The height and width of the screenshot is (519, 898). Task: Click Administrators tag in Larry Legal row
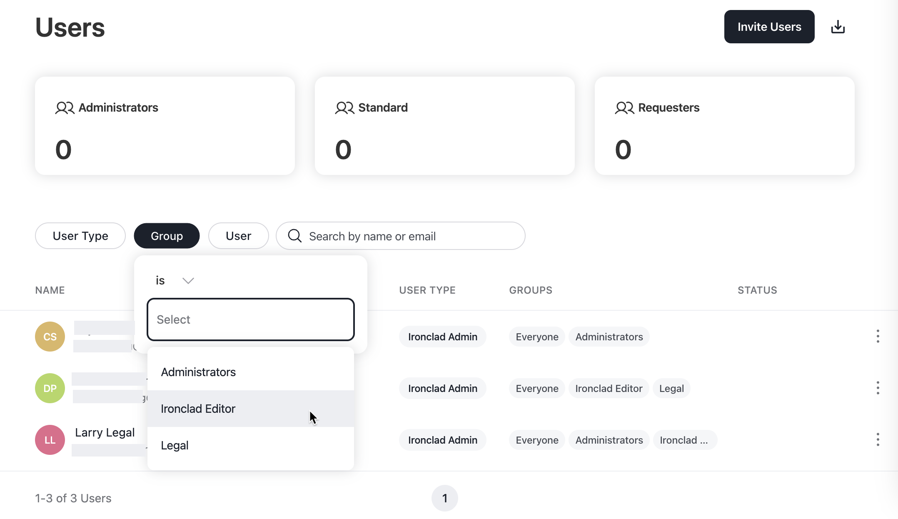tap(609, 440)
